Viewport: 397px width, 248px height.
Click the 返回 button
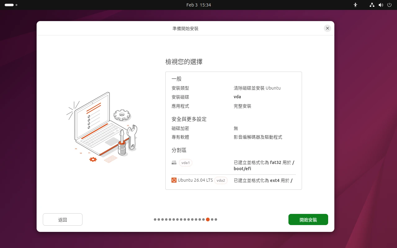pyautogui.click(x=63, y=219)
